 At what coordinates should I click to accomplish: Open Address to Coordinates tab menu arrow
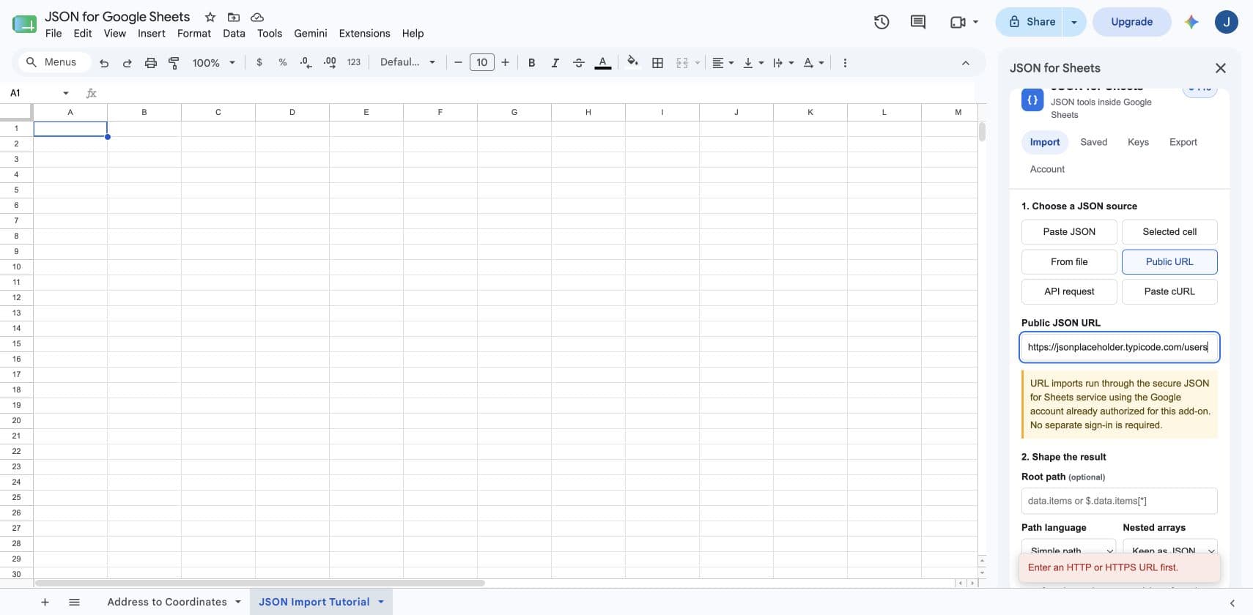click(x=238, y=602)
